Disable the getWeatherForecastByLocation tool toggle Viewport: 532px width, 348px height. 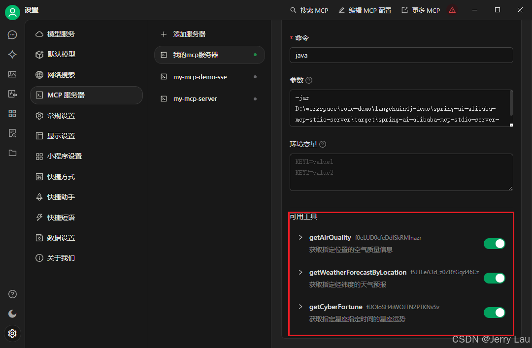pyautogui.click(x=495, y=278)
